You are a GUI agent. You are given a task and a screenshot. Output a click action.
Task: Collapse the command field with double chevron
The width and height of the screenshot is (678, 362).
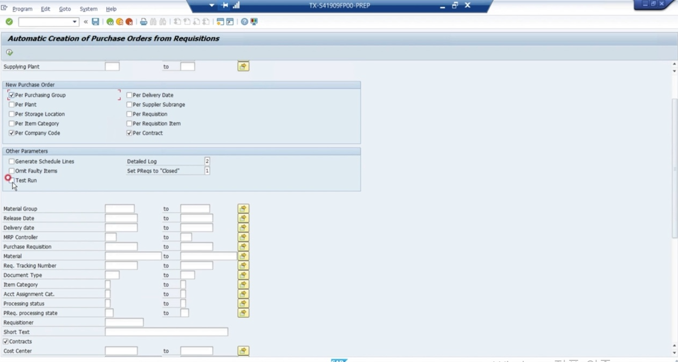coord(85,22)
